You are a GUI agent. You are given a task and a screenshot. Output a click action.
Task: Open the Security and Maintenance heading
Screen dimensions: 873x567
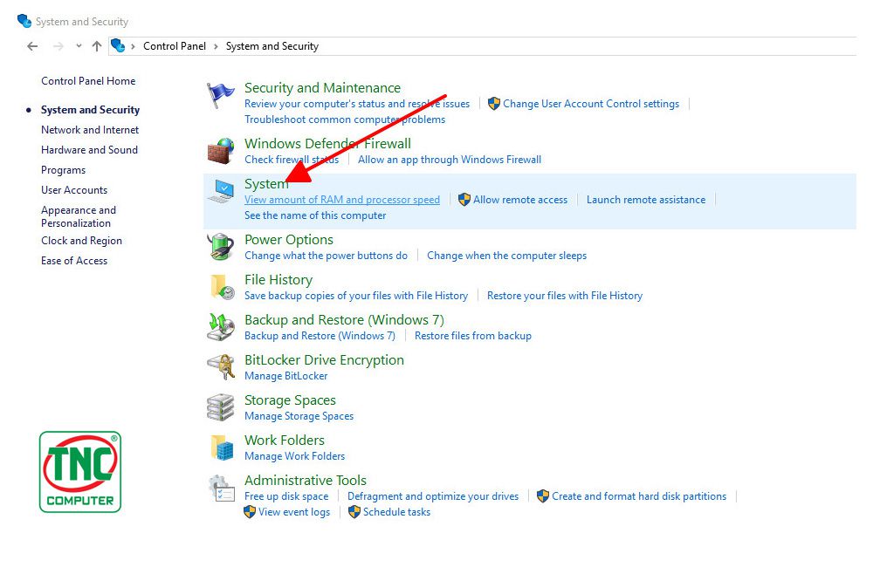tap(322, 88)
